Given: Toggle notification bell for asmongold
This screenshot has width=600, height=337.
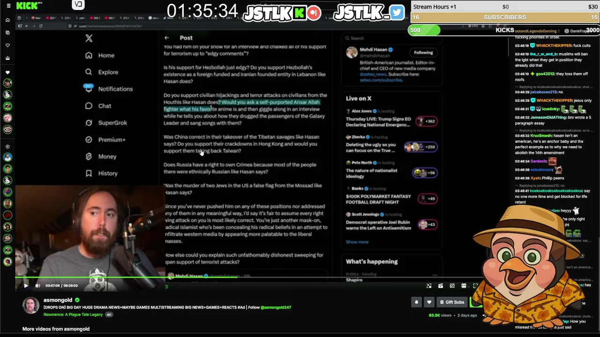Looking at the screenshot, I should pyautogui.click(x=416, y=302).
